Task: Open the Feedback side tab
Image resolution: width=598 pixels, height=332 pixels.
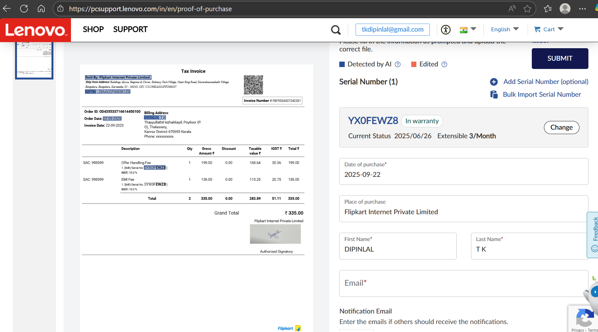Action: pos(594,235)
